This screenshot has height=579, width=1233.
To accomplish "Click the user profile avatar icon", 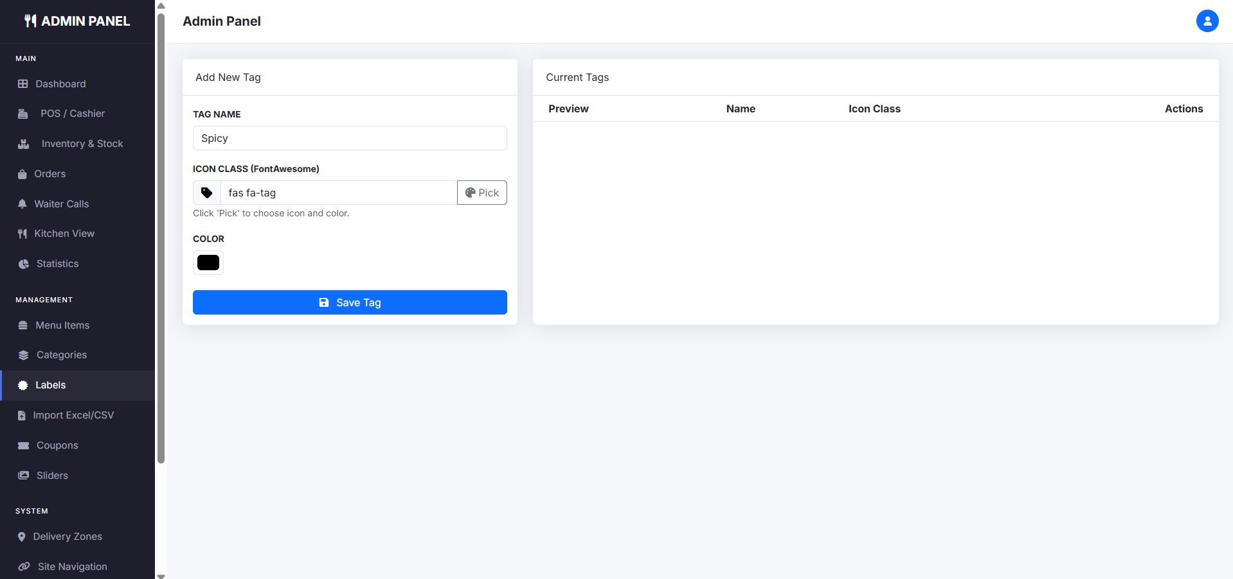I will tap(1207, 21).
